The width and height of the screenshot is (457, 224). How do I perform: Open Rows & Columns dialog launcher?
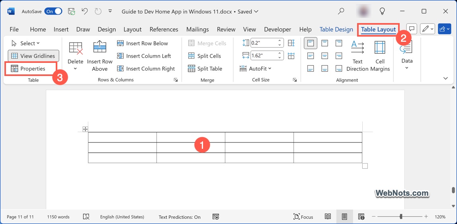[176, 80]
